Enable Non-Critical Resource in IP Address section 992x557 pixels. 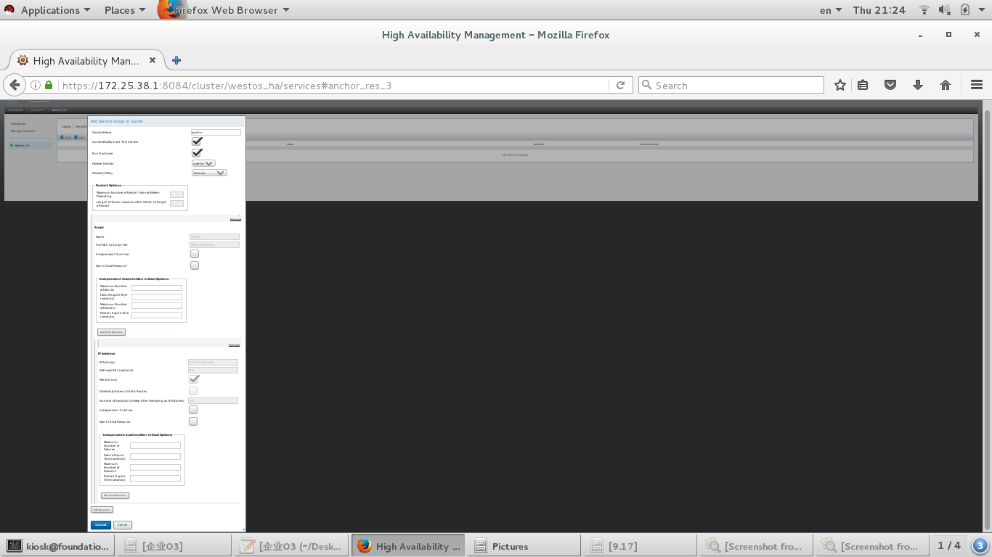193,421
